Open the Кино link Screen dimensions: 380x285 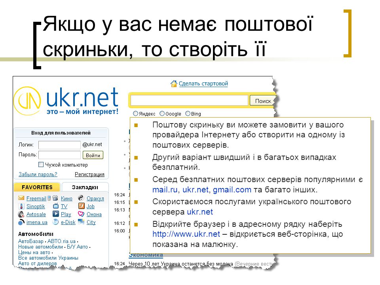pos(66,198)
